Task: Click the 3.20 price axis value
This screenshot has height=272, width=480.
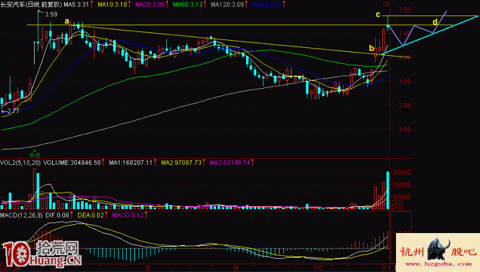Action: click(404, 58)
